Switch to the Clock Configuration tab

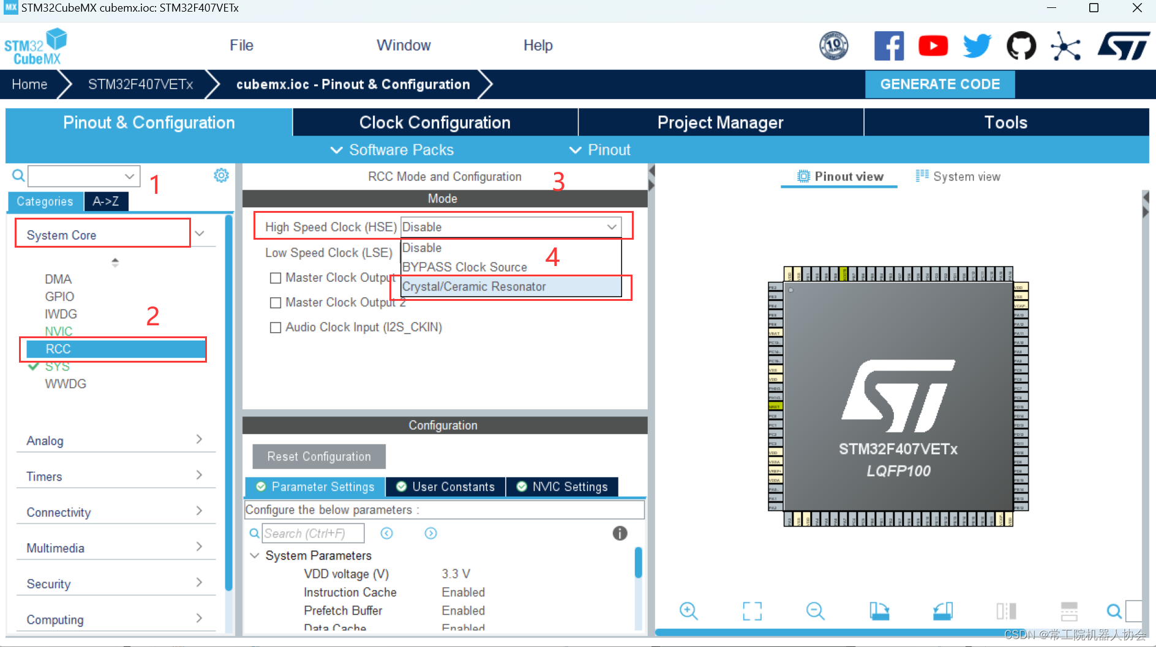pyautogui.click(x=435, y=122)
